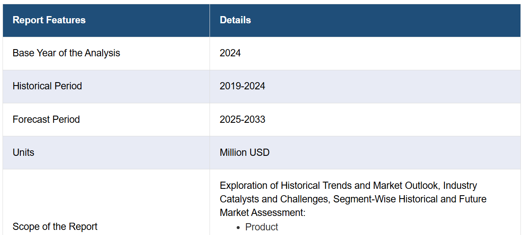The image size is (523, 235).
Task: Click the 'Forecast Period' row label
Action: tap(46, 119)
